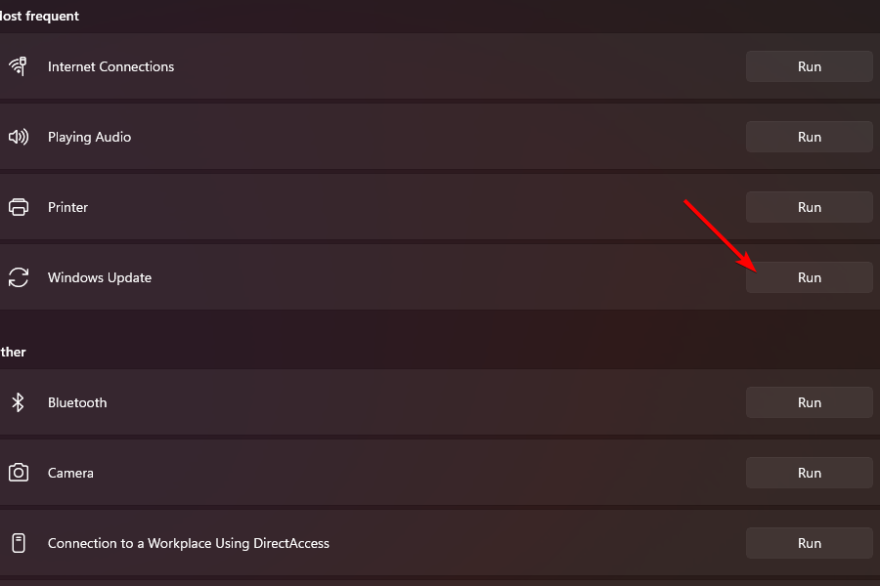The width and height of the screenshot is (880, 586).
Task: Run the Bluetooth troubleshooter
Action: 809,402
